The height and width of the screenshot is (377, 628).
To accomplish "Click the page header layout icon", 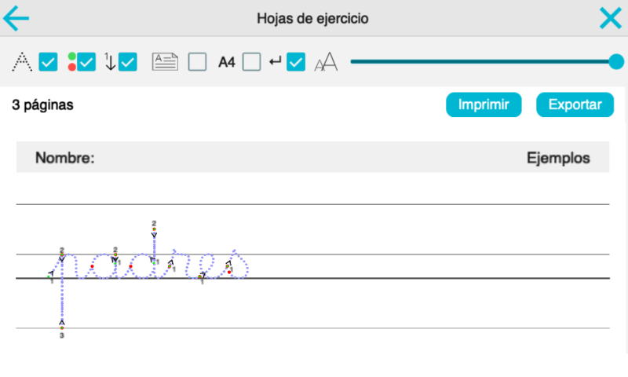I will pyautogui.click(x=165, y=62).
